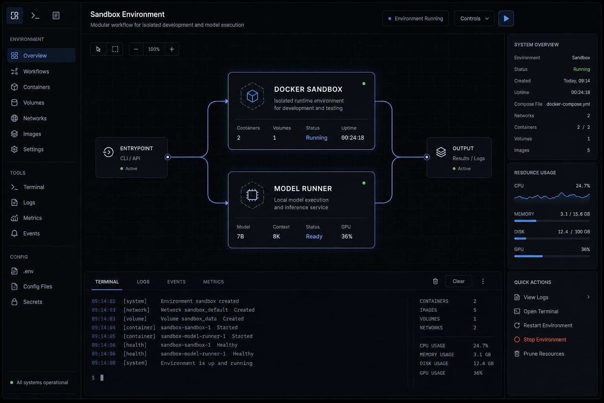Screen dimensions: 604x403
Task: Open Settings gear item in sidebar
Action: tap(41, 149)
